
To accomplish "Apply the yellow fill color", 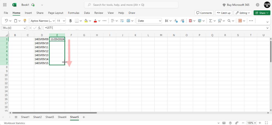I will (86, 21).
